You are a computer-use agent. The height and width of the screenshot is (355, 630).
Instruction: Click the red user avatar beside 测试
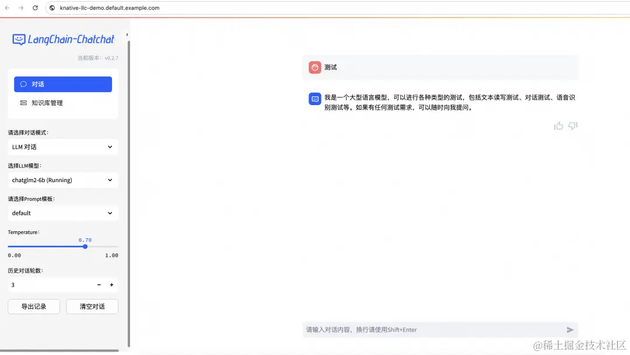[314, 67]
